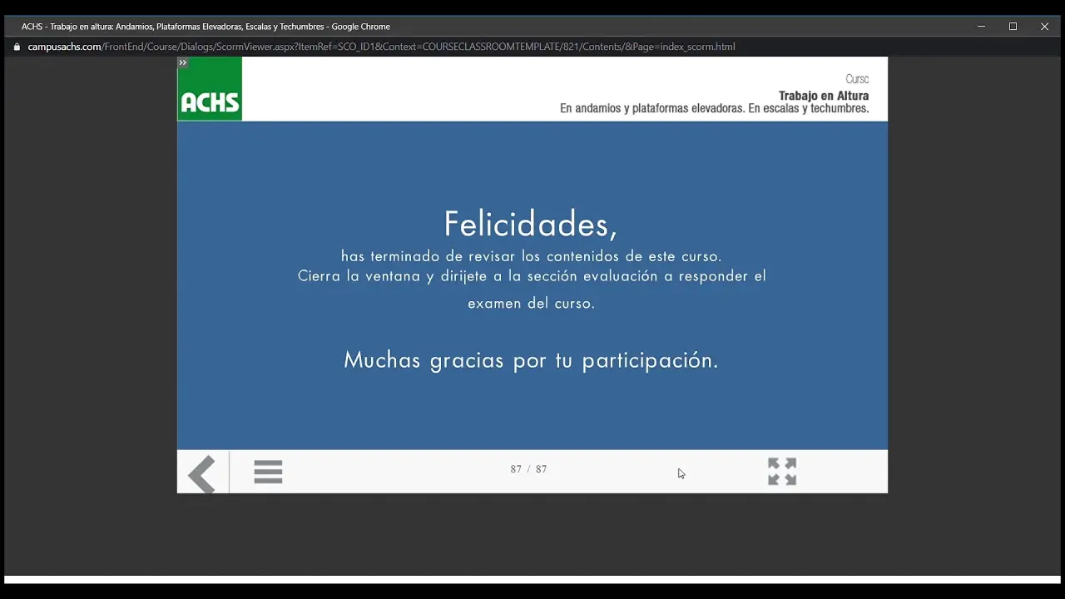The width and height of the screenshot is (1065, 599).
Task: Go back with the previous slide arrow
Action: coord(202,473)
